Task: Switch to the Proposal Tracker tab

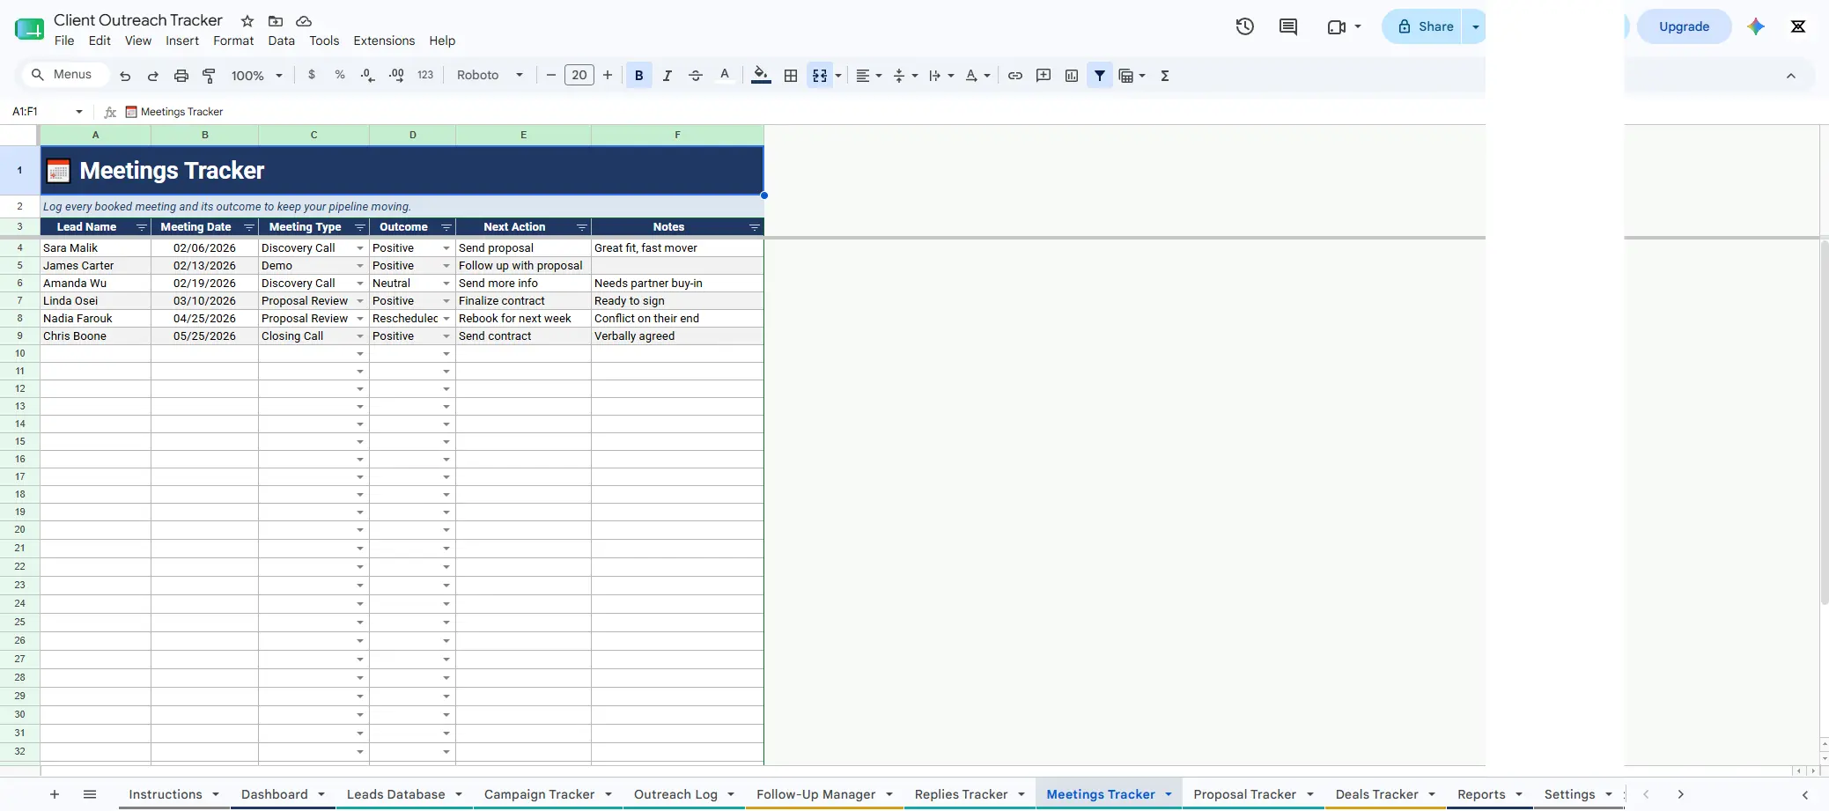Action: (1244, 794)
